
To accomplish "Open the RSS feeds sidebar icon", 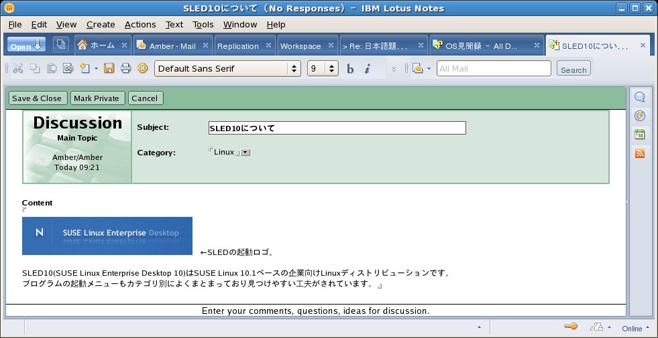I will (640, 153).
